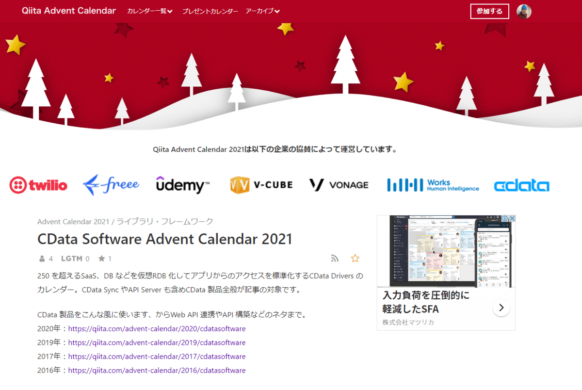Screen dimensions: 582x390
Task: Click the Works Human Intelligence logo
Action: click(433, 185)
